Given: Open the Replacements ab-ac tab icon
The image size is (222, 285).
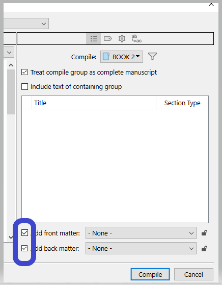Looking at the screenshot, I should coord(136,38).
